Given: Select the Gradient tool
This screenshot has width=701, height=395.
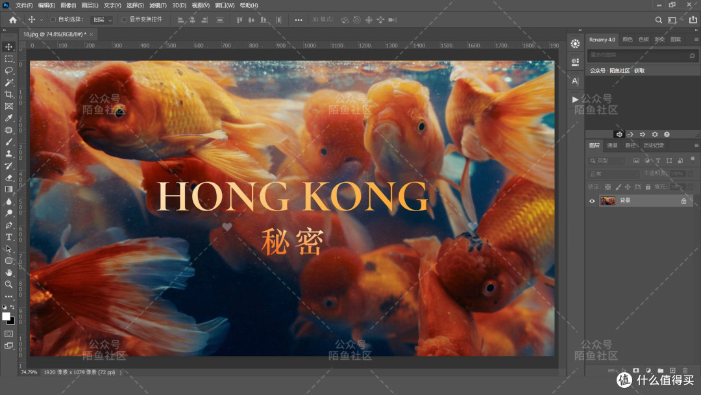Looking at the screenshot, I should (x=8, y=189).
